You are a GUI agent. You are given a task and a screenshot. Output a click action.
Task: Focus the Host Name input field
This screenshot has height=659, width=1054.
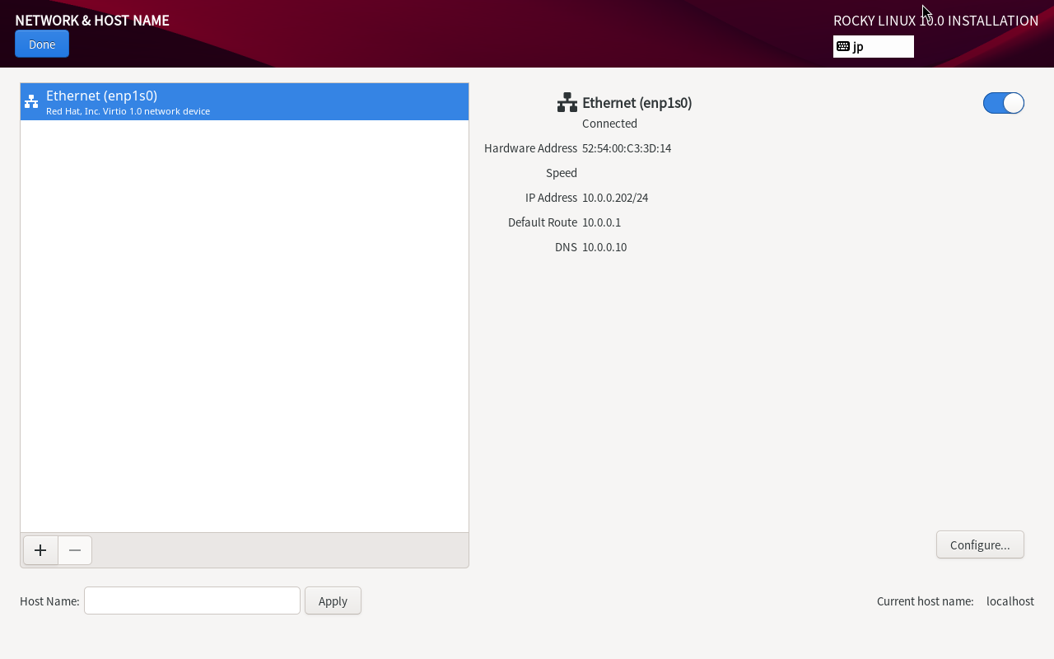pos(192,601)
